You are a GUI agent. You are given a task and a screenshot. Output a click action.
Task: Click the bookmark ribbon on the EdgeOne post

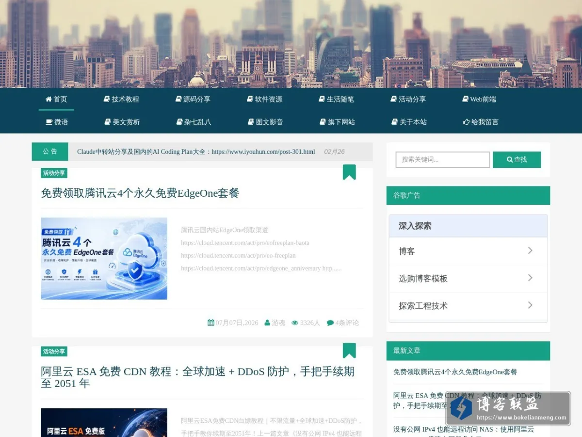(349, 172)
